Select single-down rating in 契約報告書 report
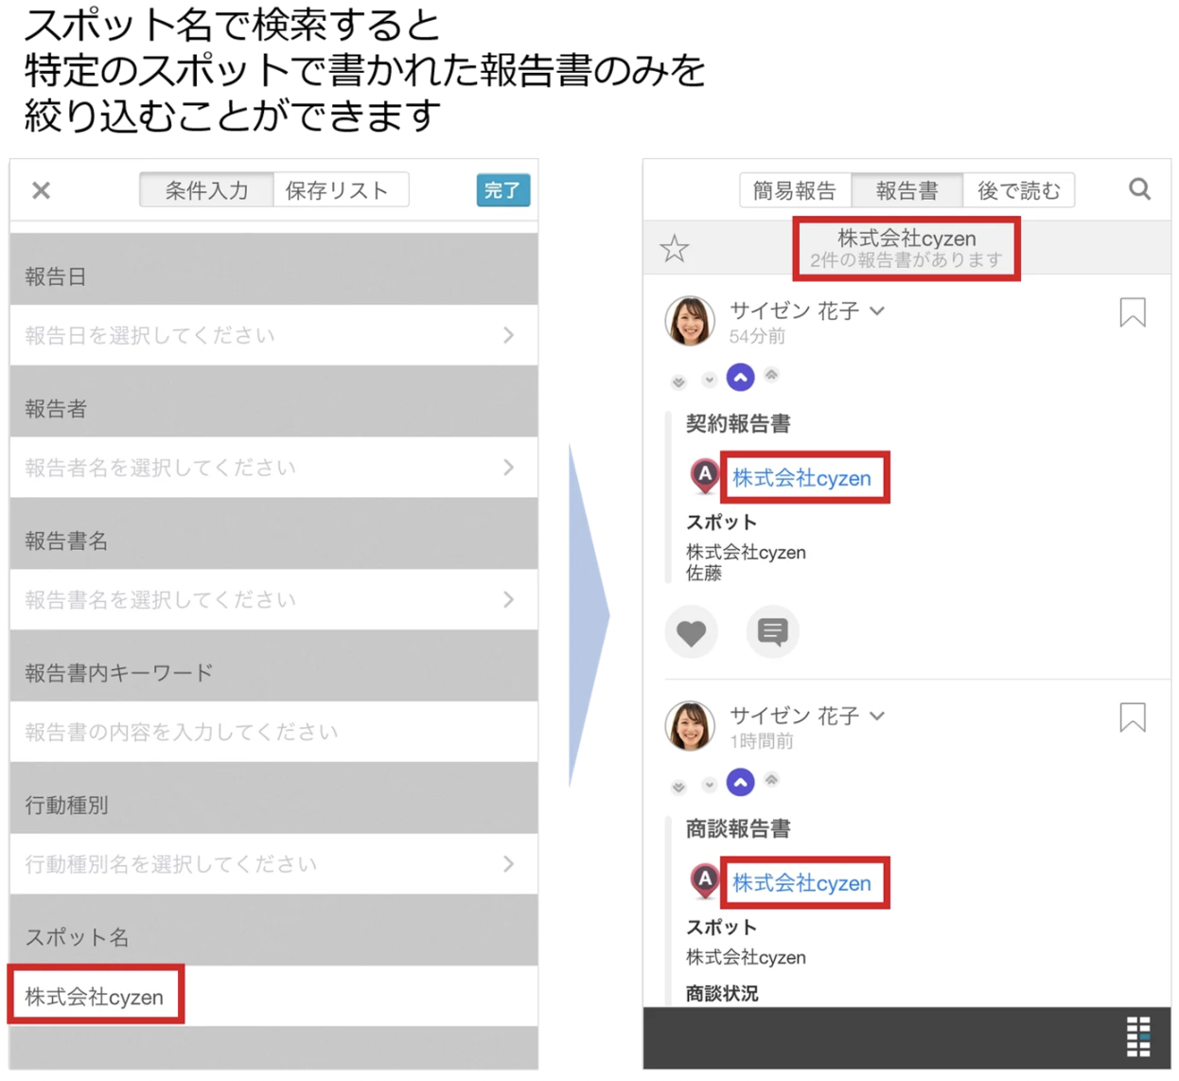 [709, 380]
